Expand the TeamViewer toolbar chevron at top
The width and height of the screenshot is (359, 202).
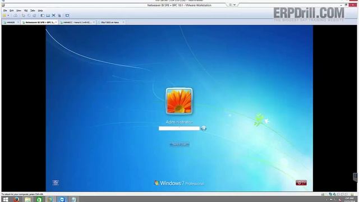coord(234,4)
